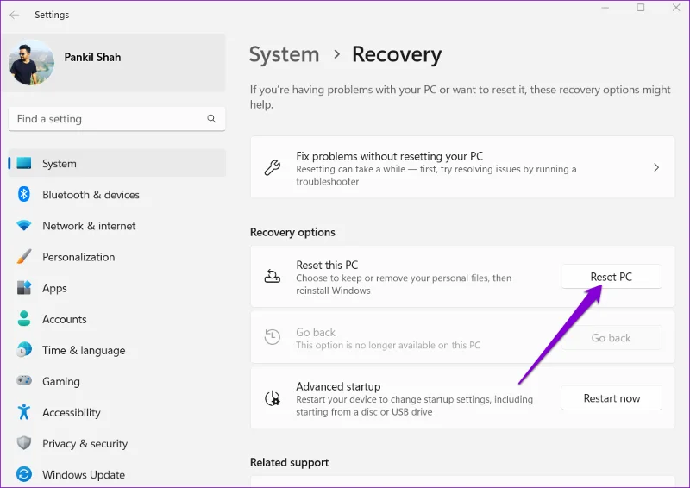This screenshot has width=690, height=488.
Task: Open Pankil Shah account name
Action: [x=92, y=57]
